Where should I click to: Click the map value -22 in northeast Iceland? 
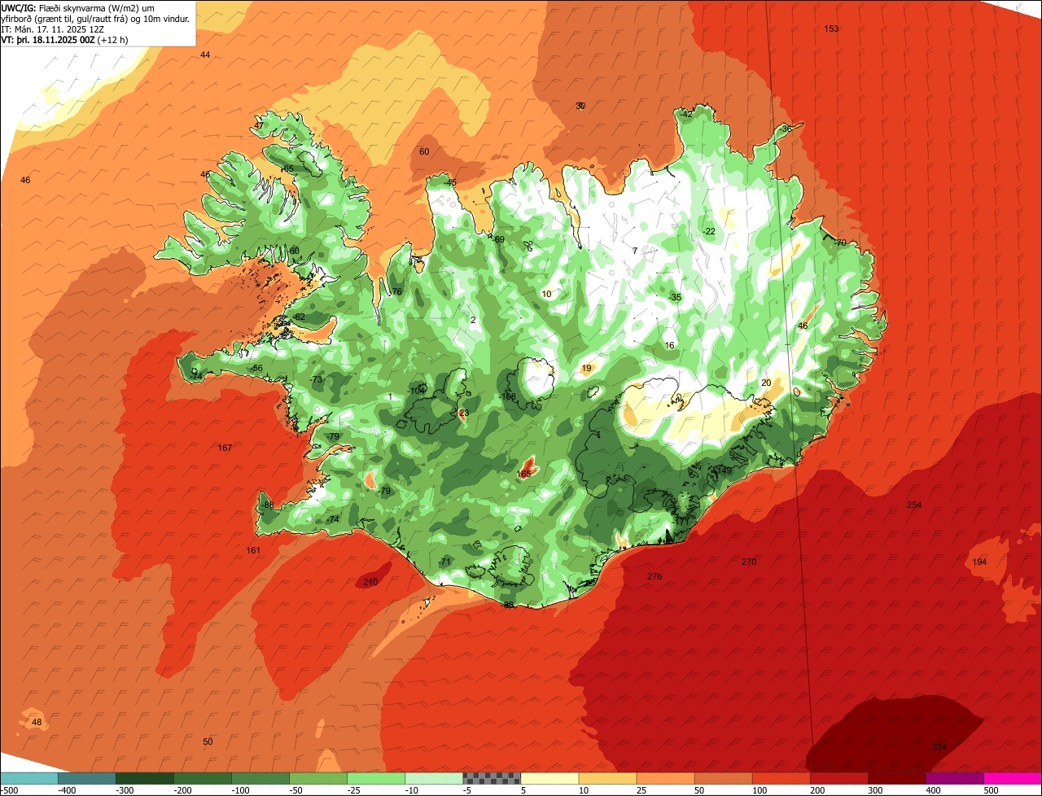[x=709, y=231]
